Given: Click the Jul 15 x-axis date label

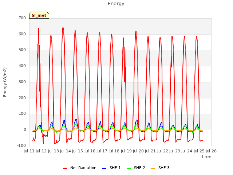Looking at the screenshot, I should (78, 151).
